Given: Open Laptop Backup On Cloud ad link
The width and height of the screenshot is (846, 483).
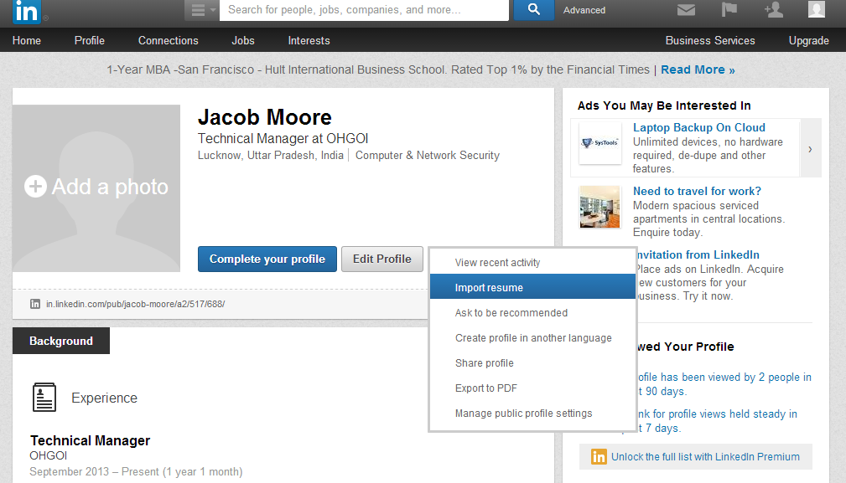Looking at the screenshot, I should pyautogui.click(x=698, y=127).
